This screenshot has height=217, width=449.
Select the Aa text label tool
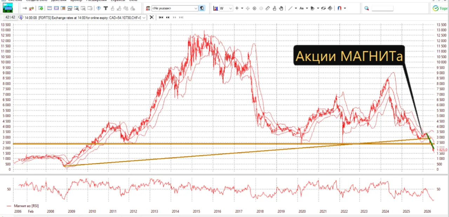pos(301,8)
